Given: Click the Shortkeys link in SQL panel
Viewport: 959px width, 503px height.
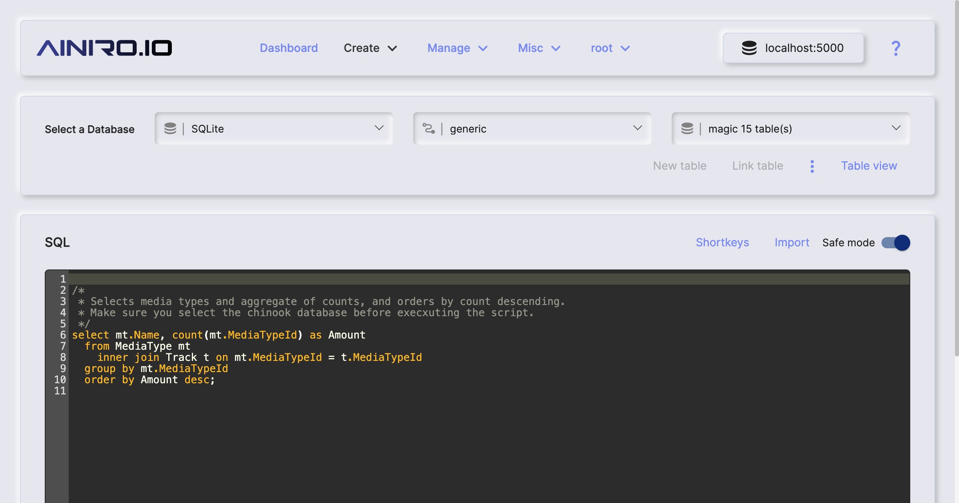Looking at the screenshot, I should [722, 242].
